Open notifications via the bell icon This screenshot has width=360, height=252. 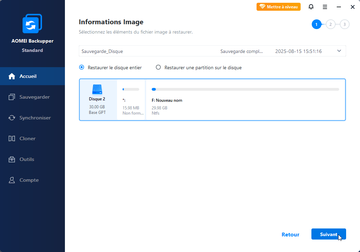coord(311,7)
